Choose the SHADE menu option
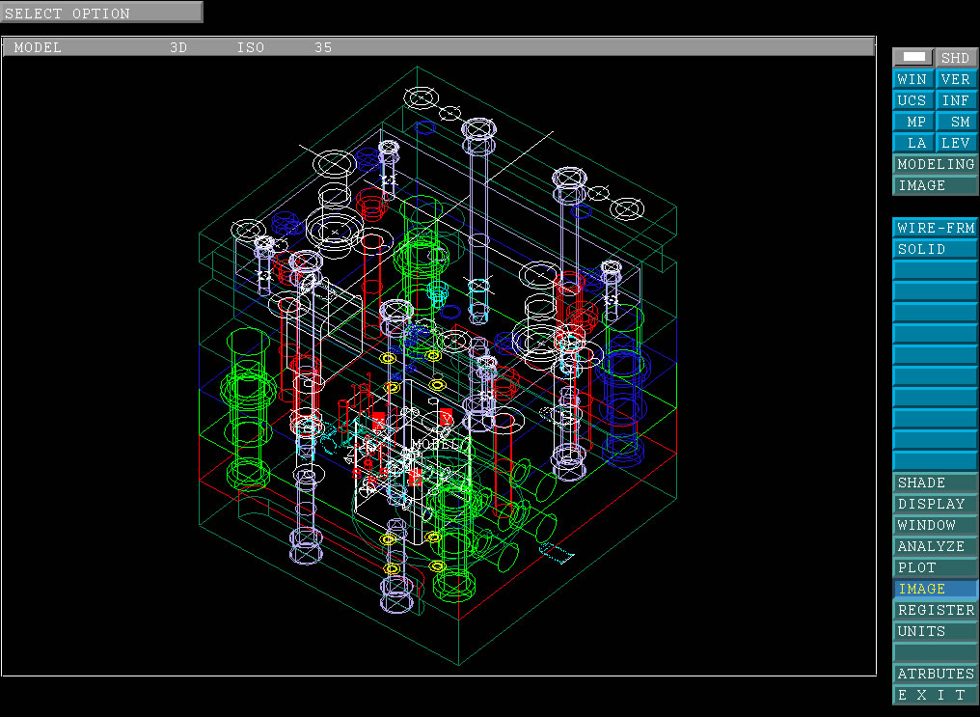The width and height of the screenshot is (980, 717). coord(935,483)
